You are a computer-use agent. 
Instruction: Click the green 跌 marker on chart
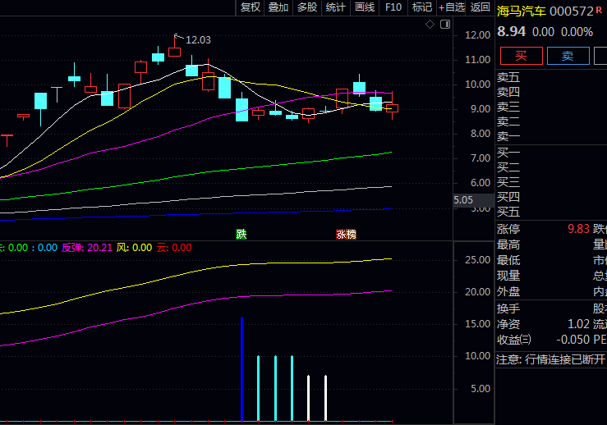(241, 234)
